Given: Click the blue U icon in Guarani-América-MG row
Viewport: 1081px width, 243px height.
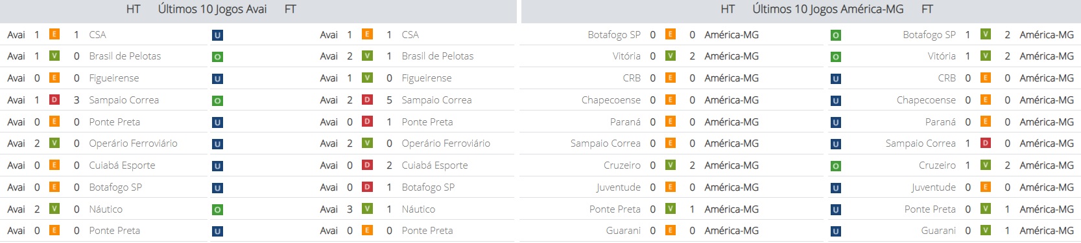Looking at the screenshot, I should pyautogui.click(x=836, y=231).
